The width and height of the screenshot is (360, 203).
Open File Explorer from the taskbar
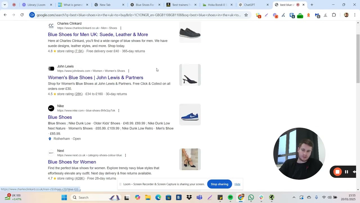coord(148,197)
